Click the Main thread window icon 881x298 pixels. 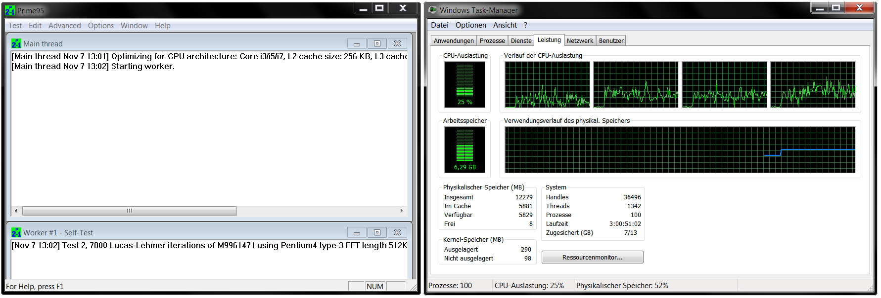pos(16,43)
